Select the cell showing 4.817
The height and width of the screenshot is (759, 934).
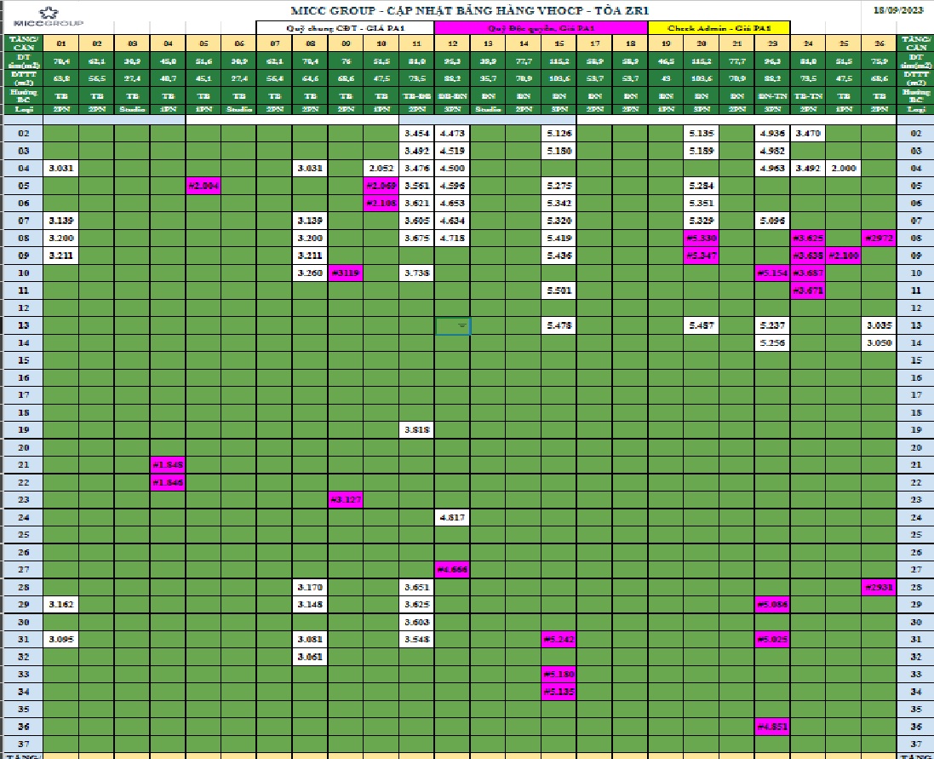452,517
